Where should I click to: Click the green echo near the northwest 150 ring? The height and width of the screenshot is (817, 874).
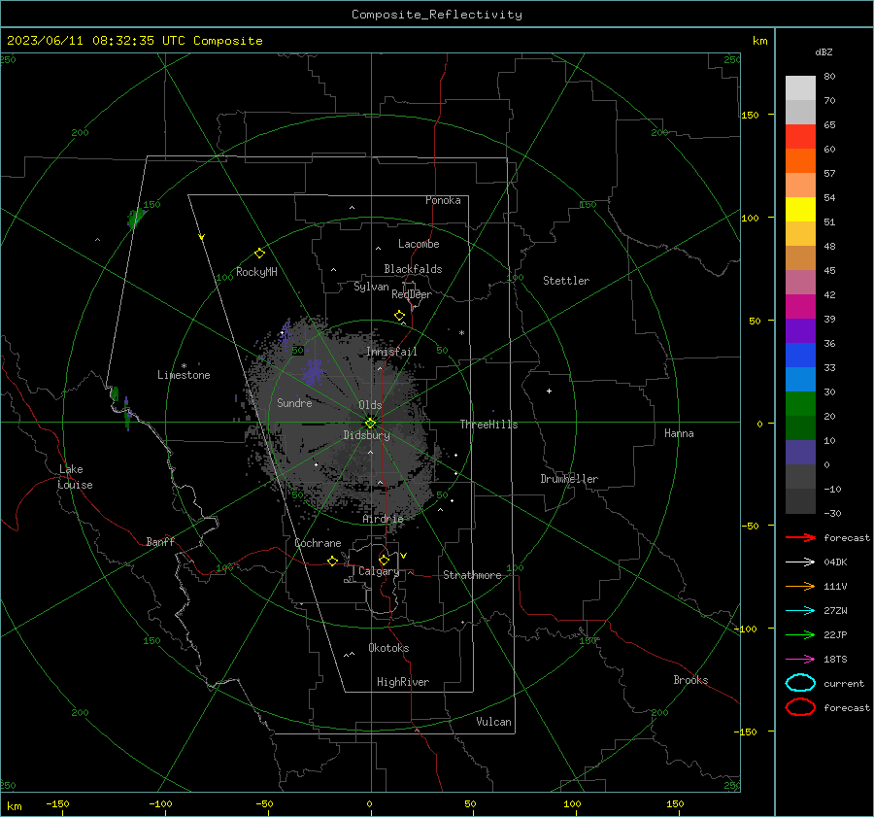tap(135, 218)
